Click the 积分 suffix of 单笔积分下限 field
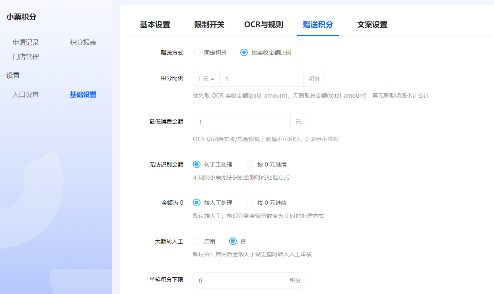Image resolution: width=494 pixels, height=294 pixels. 296,280
